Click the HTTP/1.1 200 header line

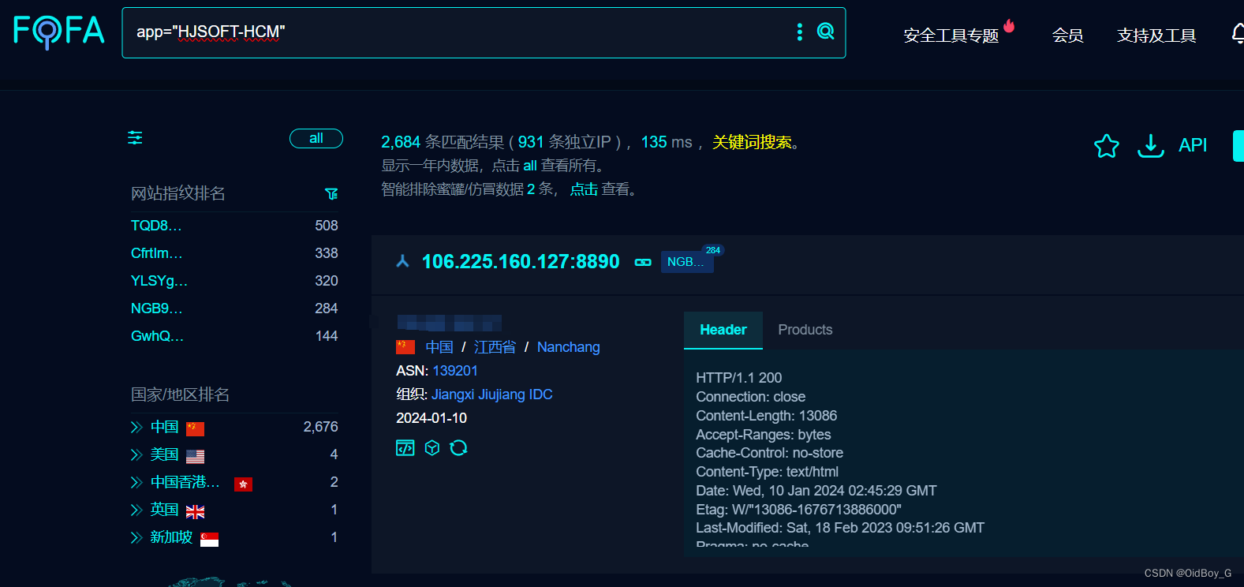coord(739,378)
